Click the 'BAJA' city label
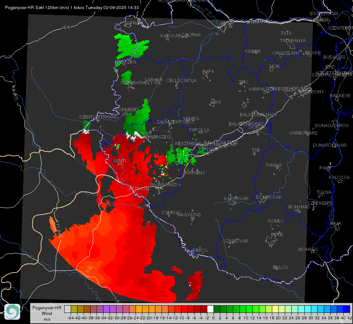The image size is (353, 324). 336,224
